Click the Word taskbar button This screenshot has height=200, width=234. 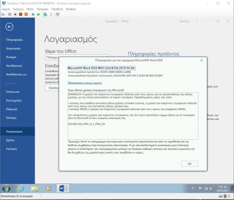pyautogui.click(x=63, y=188)
